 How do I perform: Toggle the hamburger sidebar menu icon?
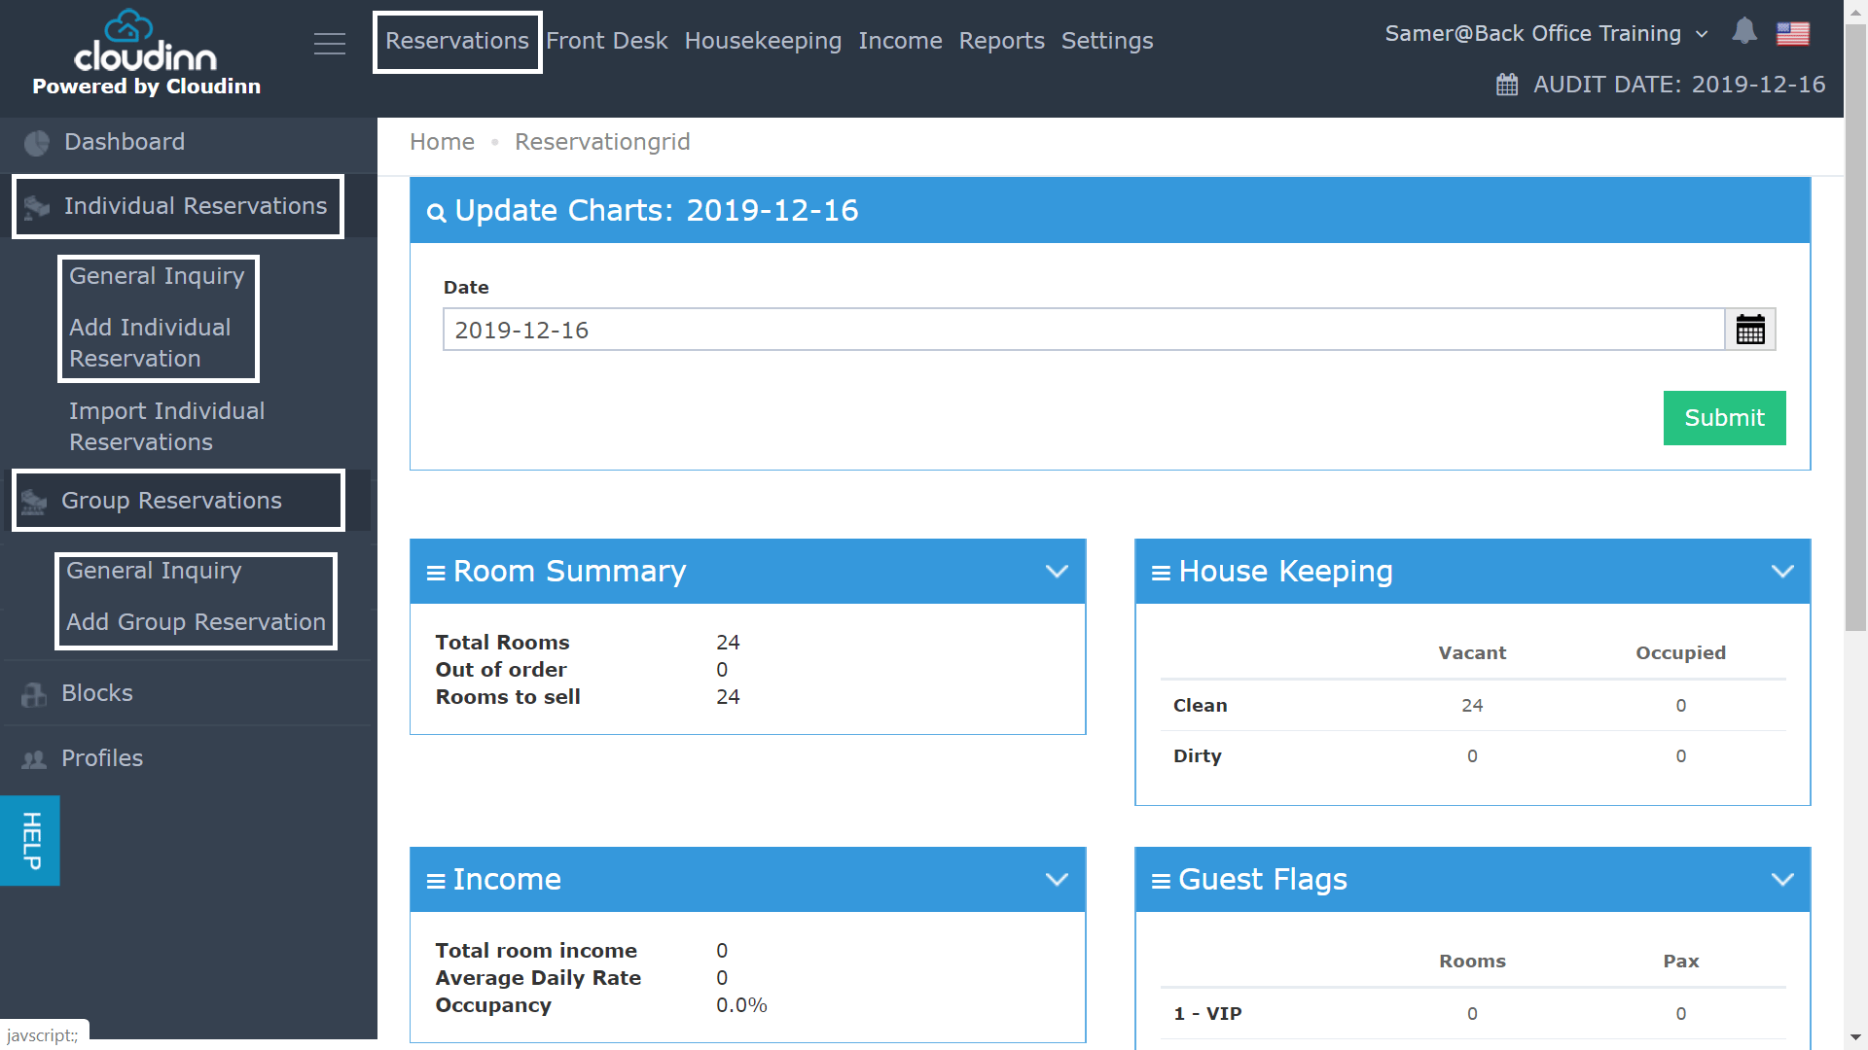(x=330, y=44)
